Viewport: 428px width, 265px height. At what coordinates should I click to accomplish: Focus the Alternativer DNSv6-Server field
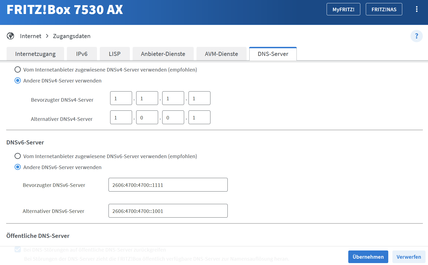(168, 211)
